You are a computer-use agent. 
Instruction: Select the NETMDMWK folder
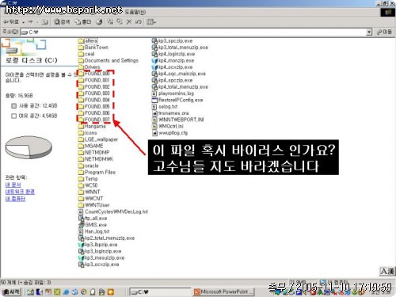[96, 159]
